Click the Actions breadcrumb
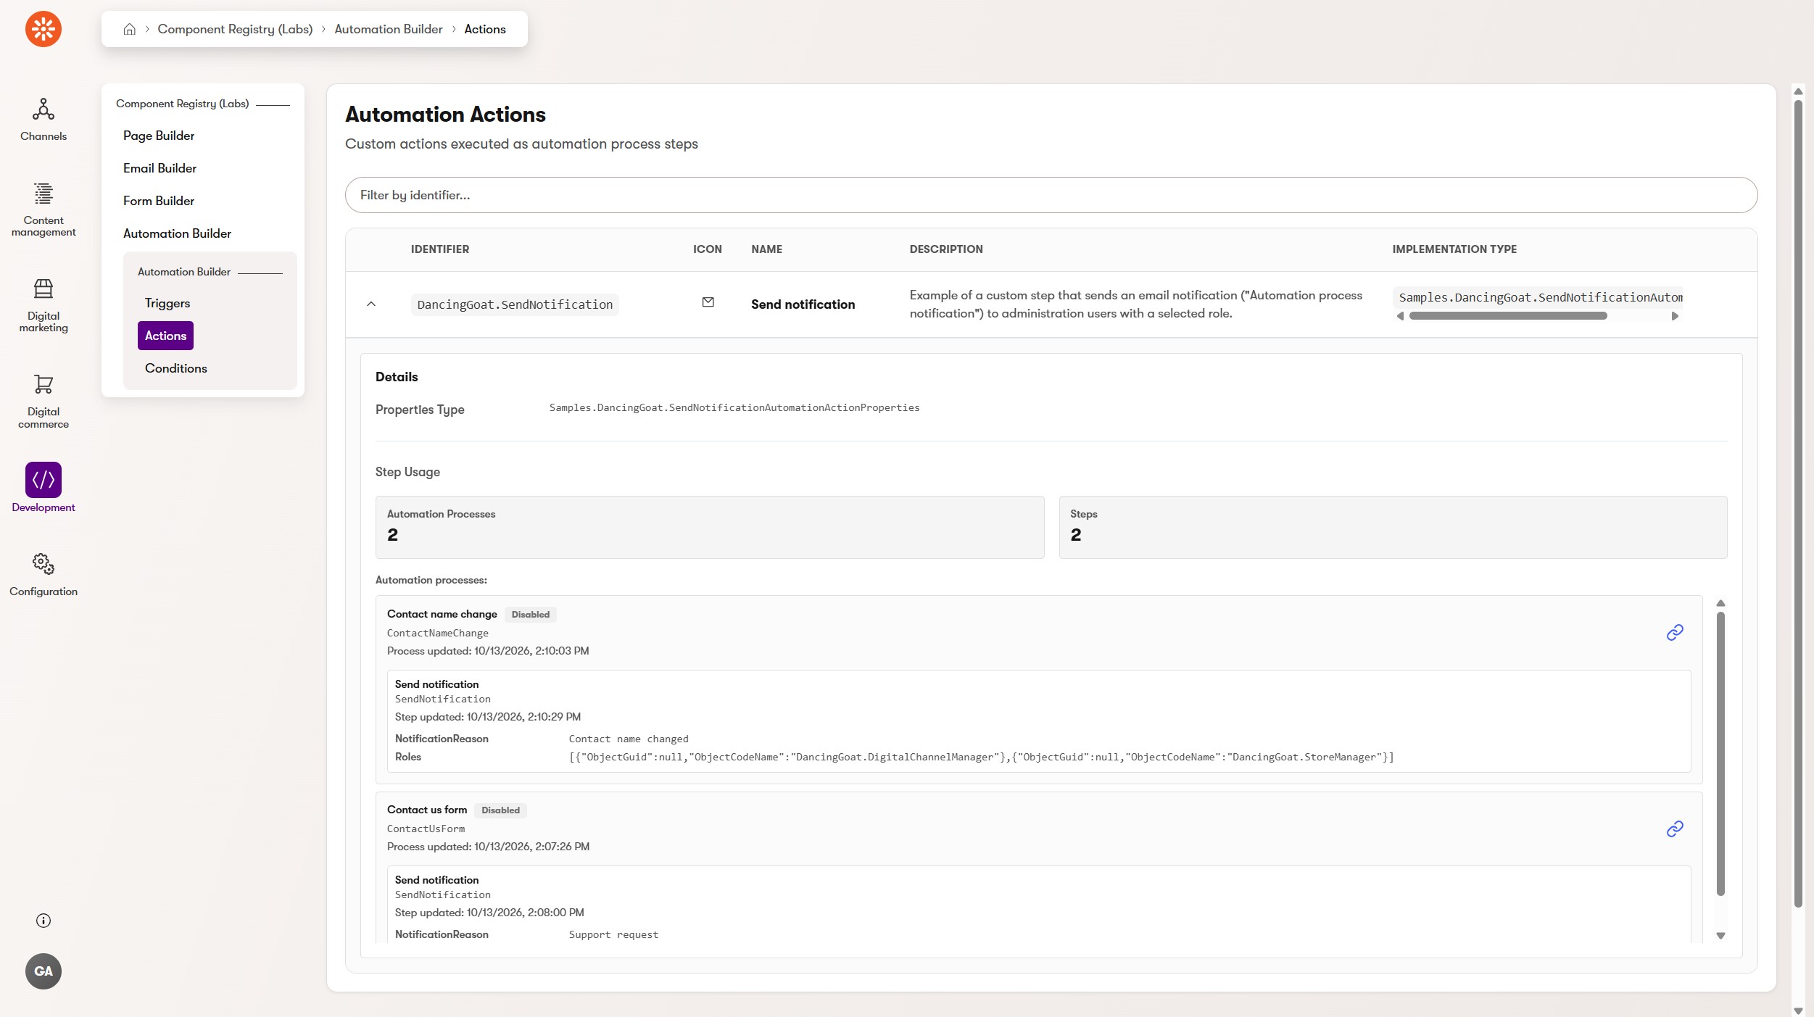This screenshot has width=1814, height=1017. [485, 29]
